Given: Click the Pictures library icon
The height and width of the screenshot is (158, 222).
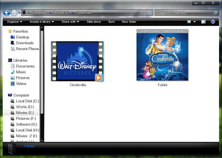Looking at the screenshot, I should [x=13, y=78].
